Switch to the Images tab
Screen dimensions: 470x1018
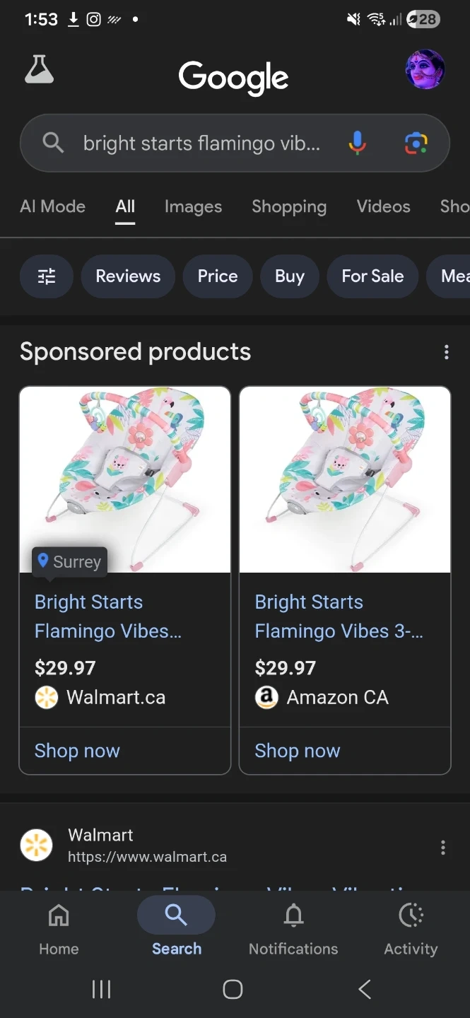(193, 206)
